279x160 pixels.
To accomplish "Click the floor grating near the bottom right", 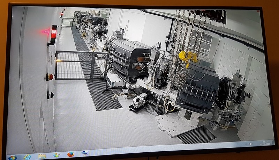I will pyautogui.click(x=197, y=134).
